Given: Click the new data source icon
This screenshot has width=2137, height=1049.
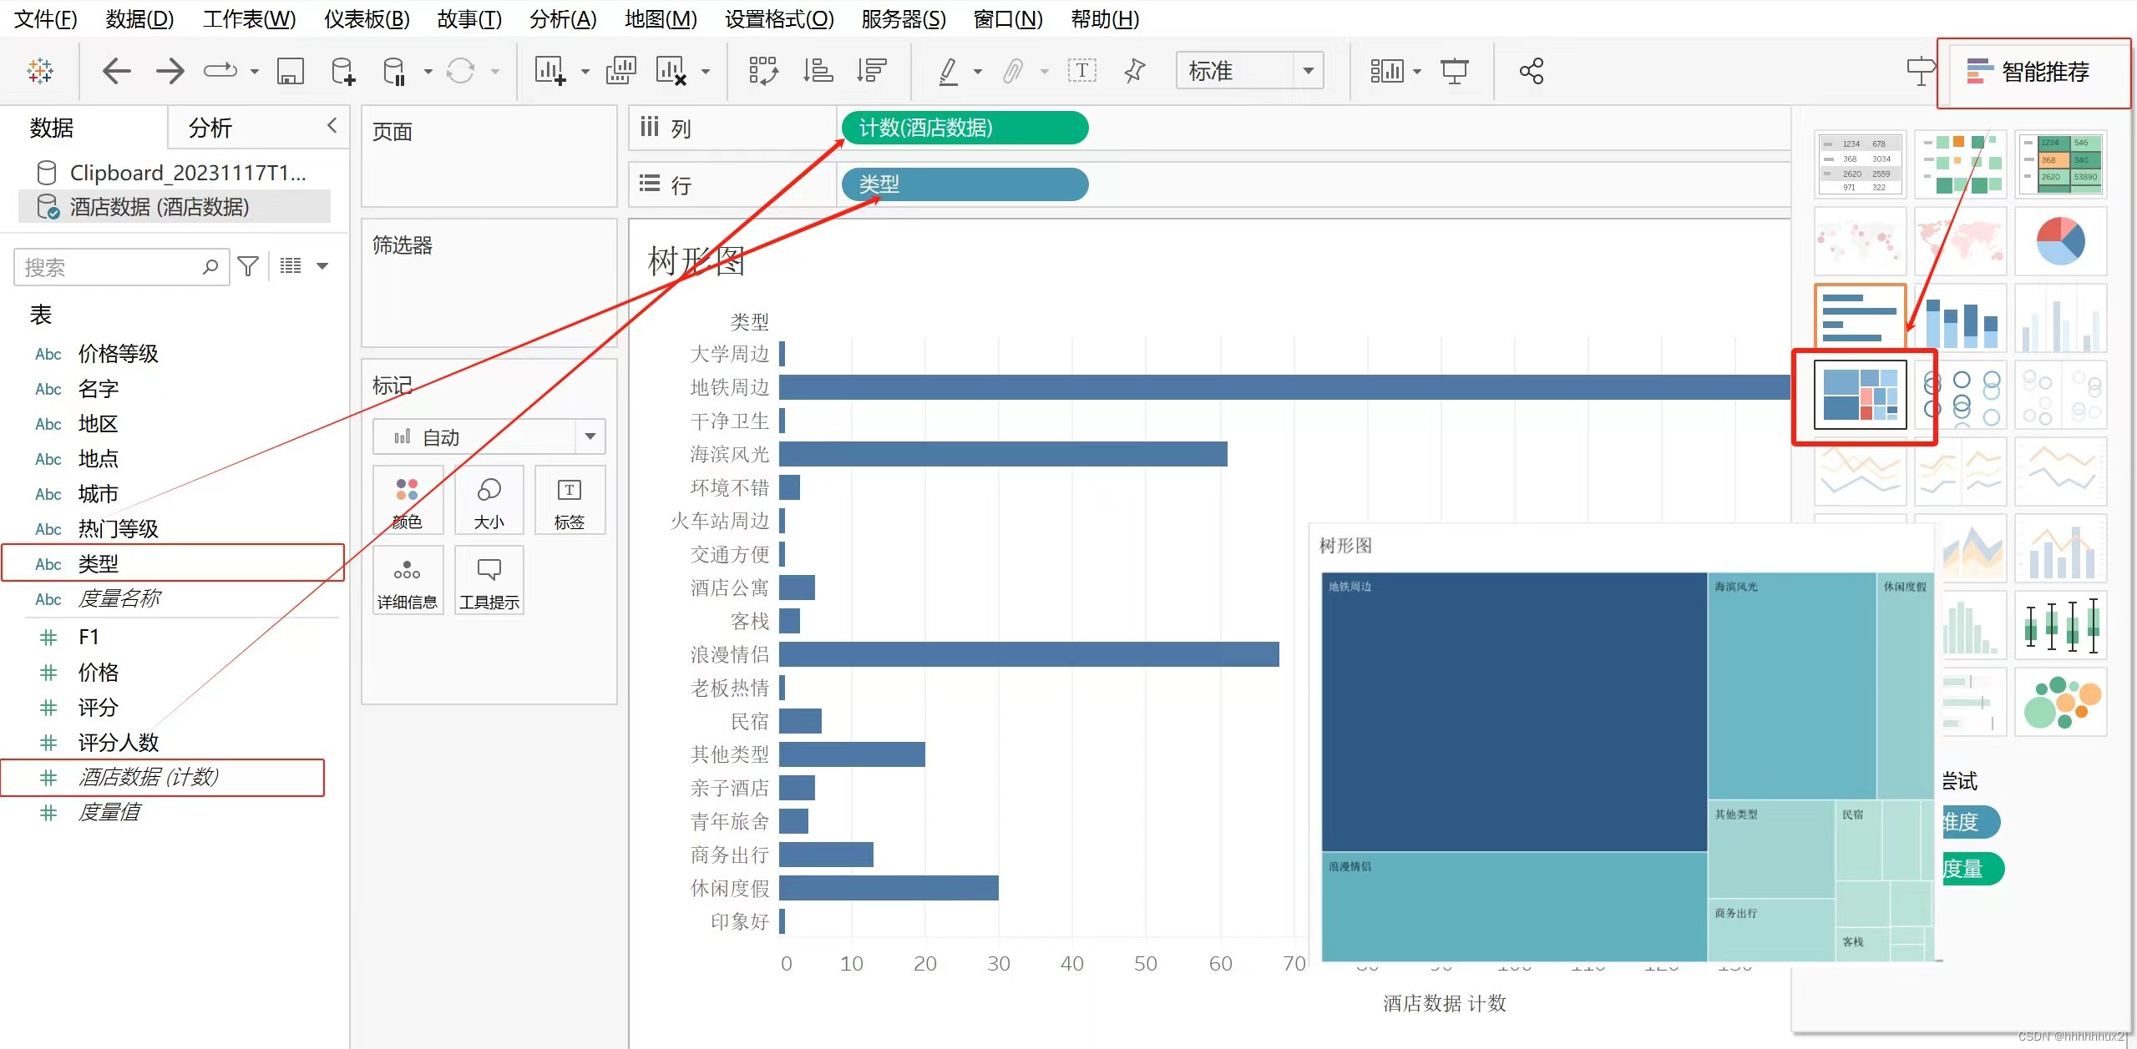Looking at the screenshot, I should point(342,71).
